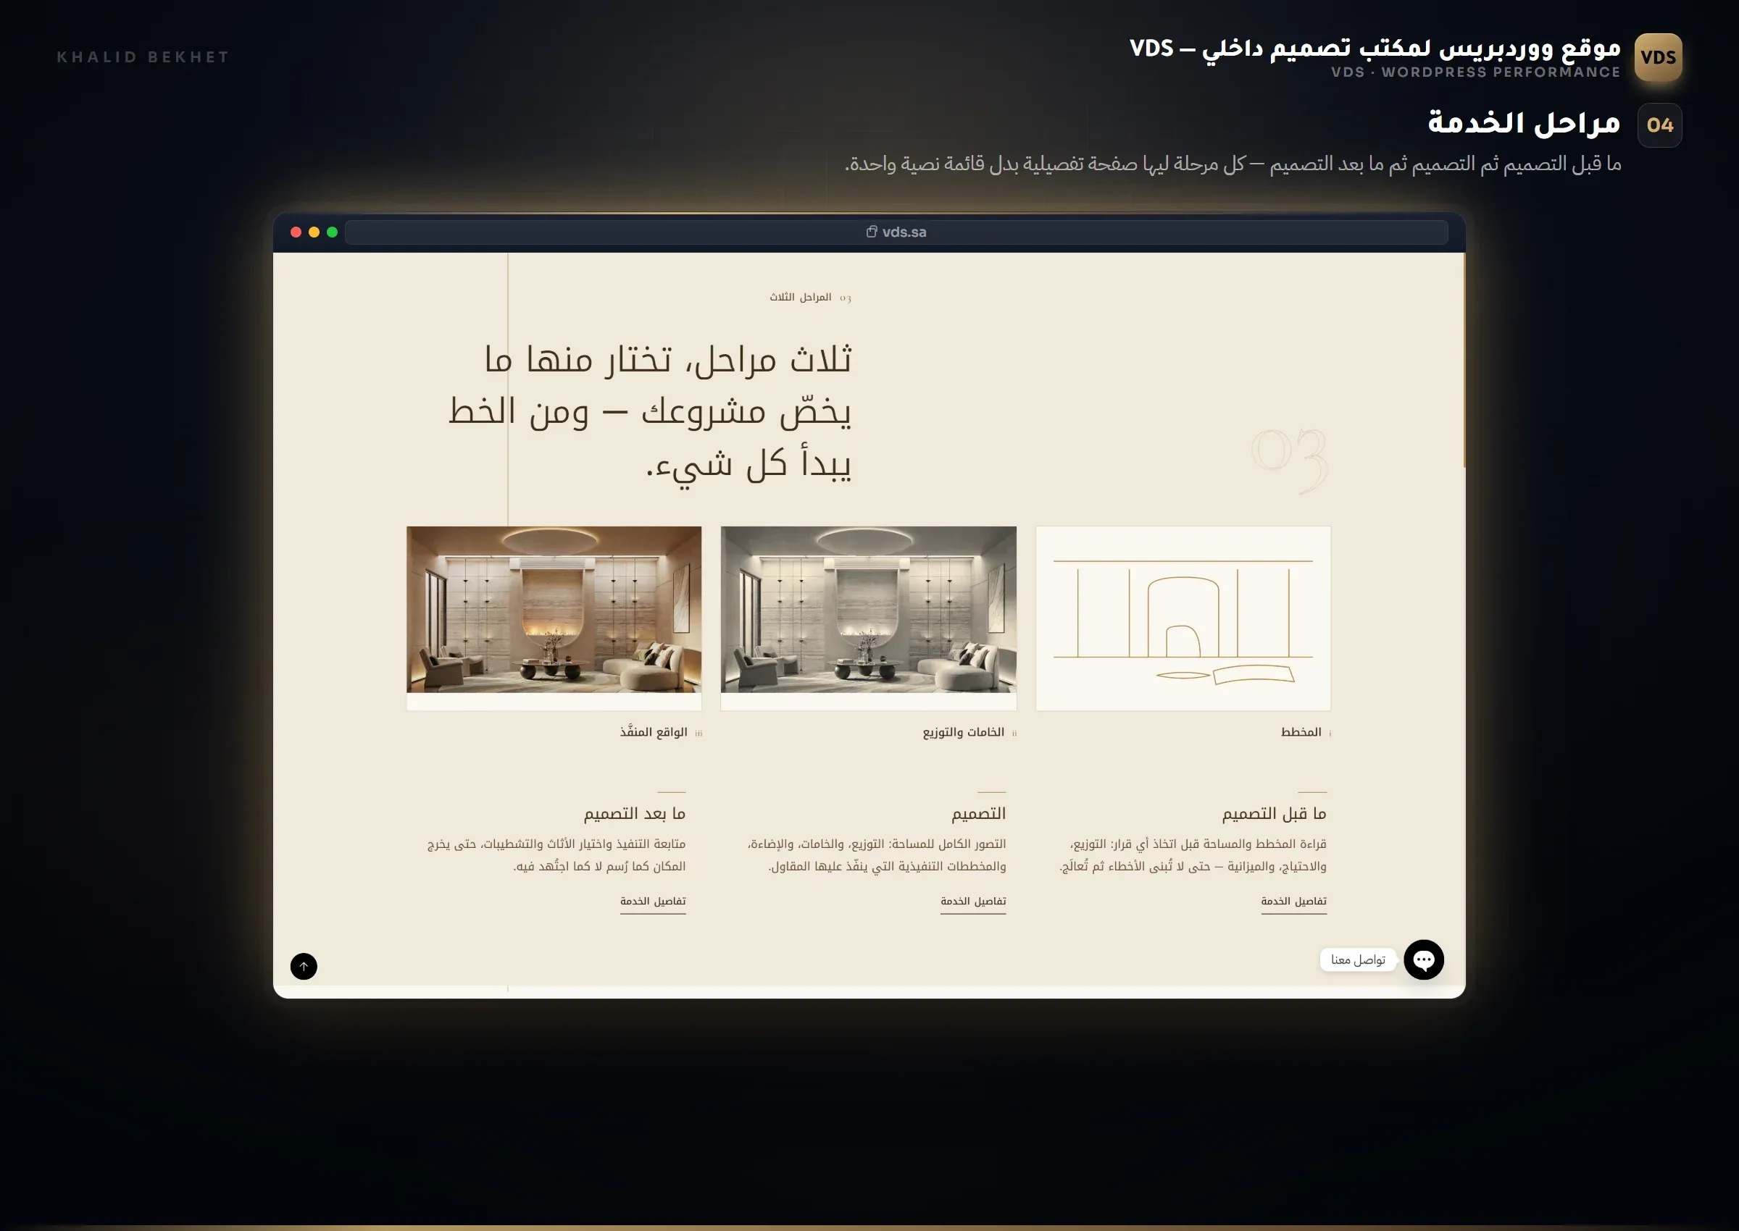
Task: Open the المخطط line-drawing thumbnail
Action: pyautogui.click(x=1183, y=618)
